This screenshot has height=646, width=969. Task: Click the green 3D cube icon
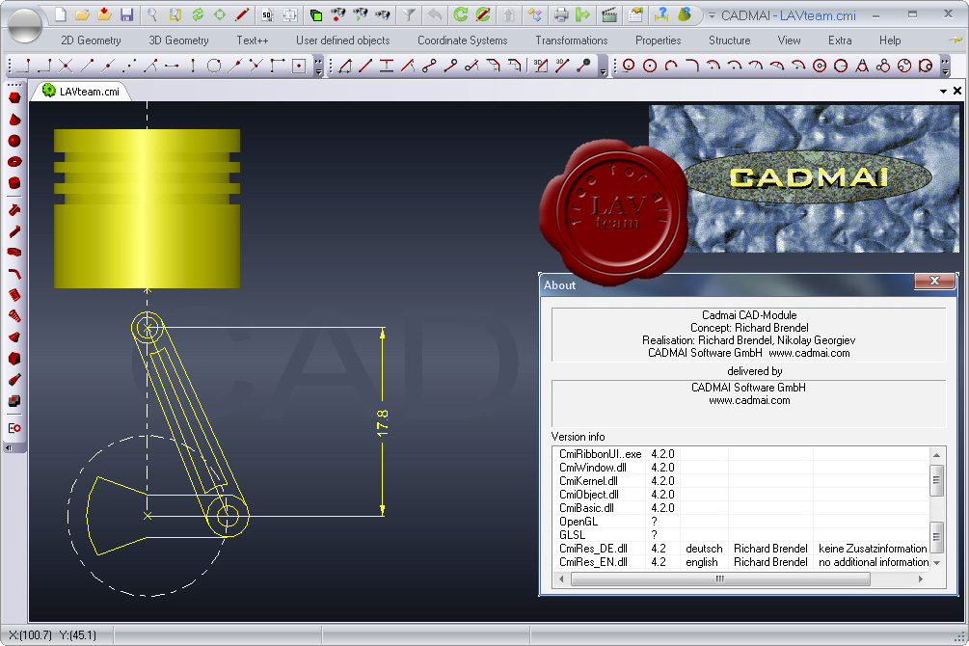pyautogui.click(x=316, y=14)
